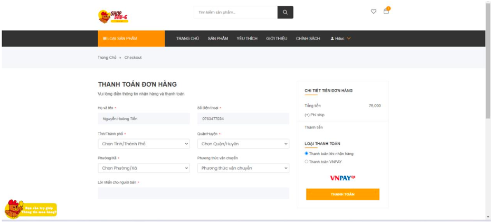Expand the Hduc account menu chevron
This screenshot has height=223, width=494.
pos(349,39)
